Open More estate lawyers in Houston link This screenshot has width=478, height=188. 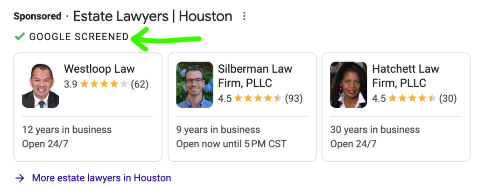(x=101, y=178)
